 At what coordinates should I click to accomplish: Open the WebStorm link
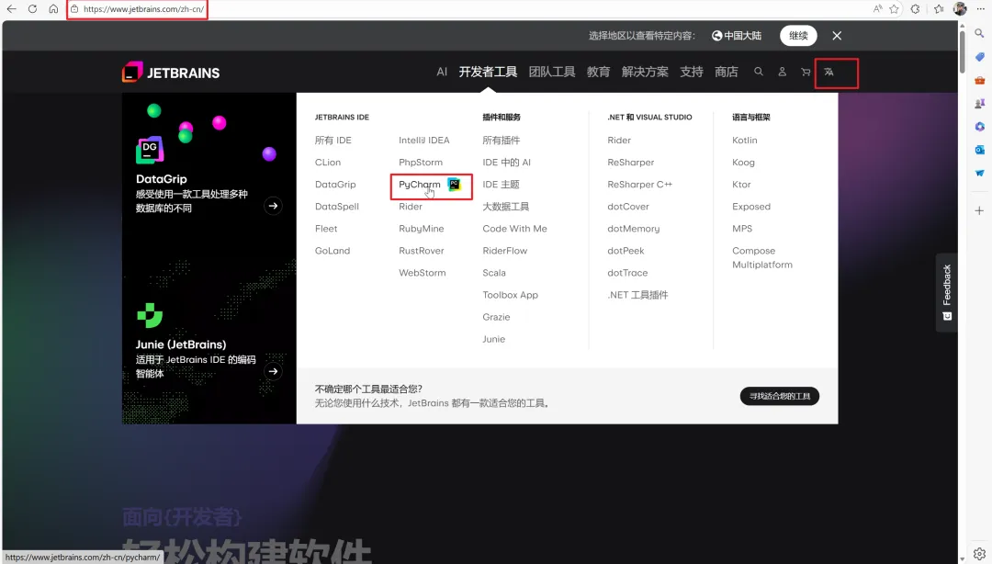[422, 273]
